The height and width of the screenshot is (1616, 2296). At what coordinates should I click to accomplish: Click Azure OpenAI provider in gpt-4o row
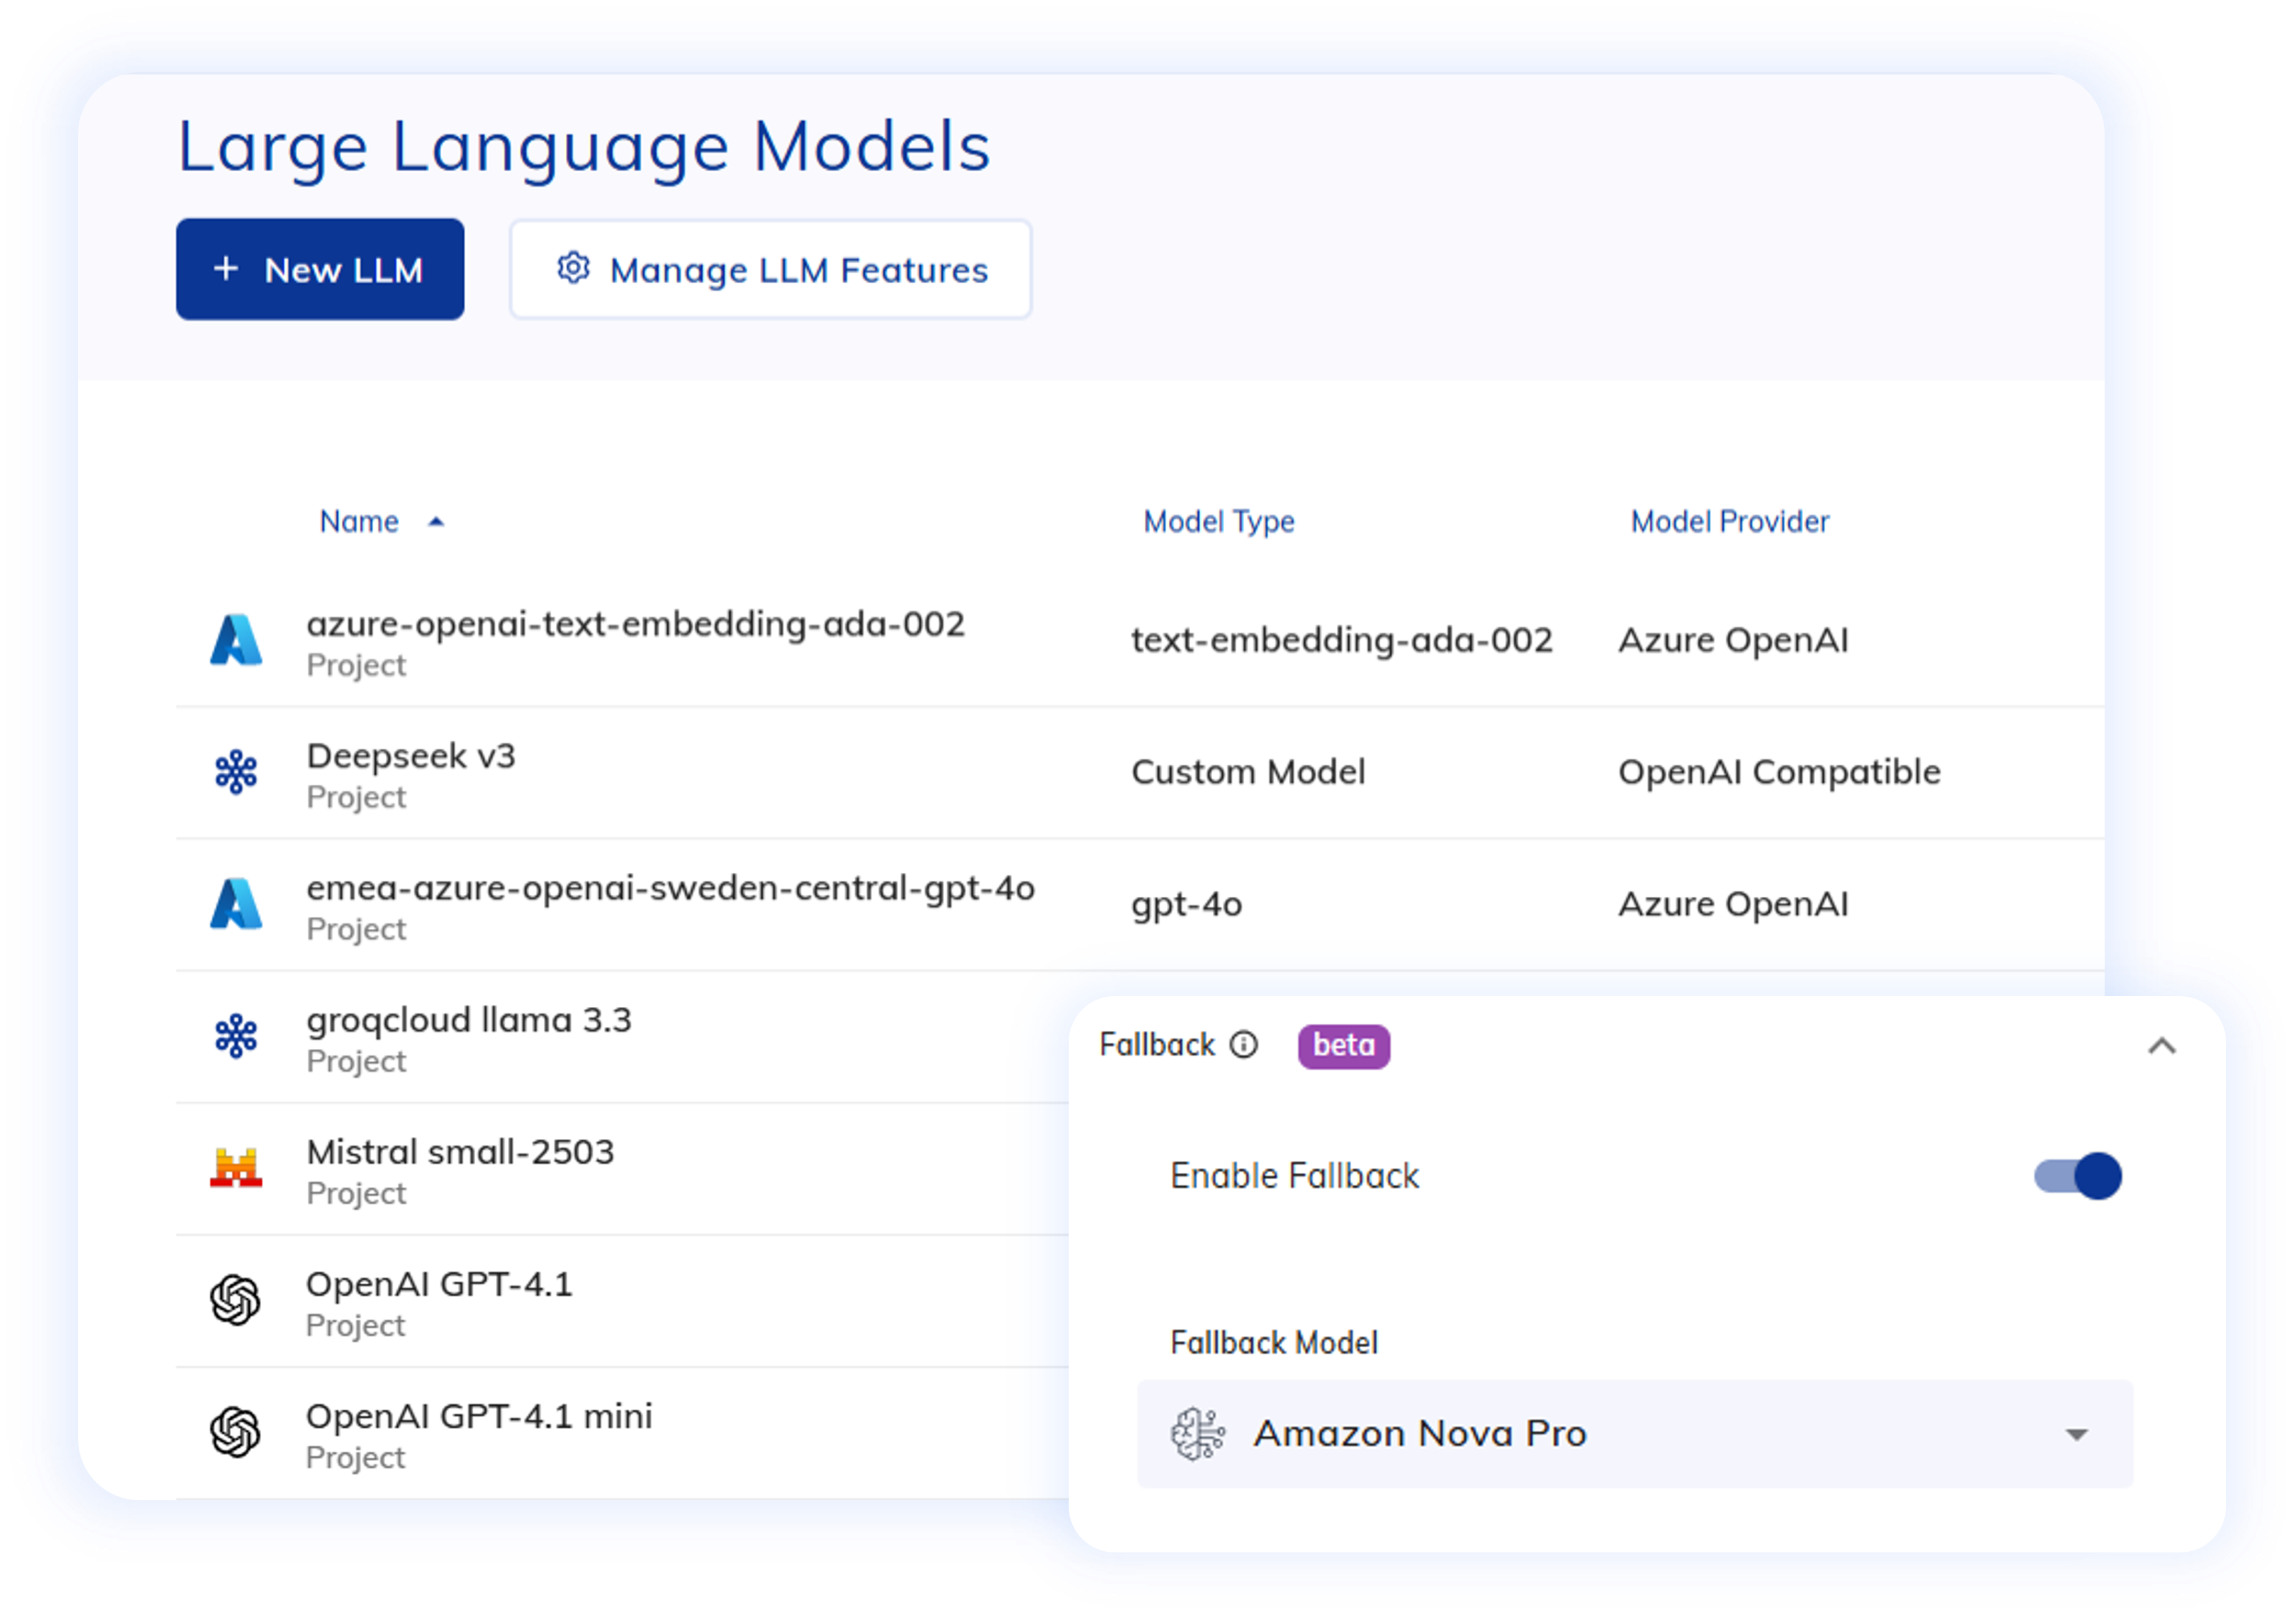point(1734,904)
